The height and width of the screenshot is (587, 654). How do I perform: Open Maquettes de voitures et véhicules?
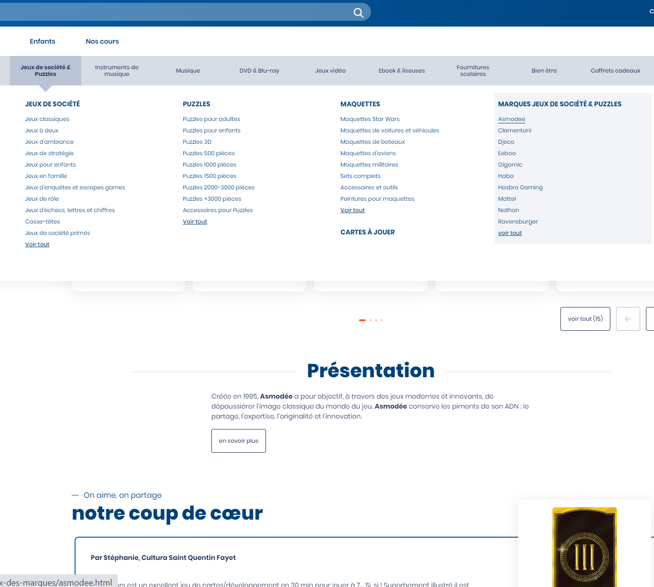pyautogui.click(x=389, y=130)
